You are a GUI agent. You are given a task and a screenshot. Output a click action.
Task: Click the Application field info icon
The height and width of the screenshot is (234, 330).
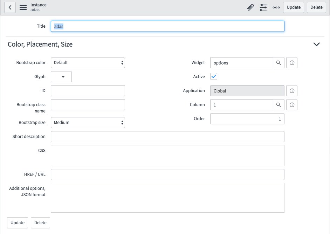(x=292, y=91)
